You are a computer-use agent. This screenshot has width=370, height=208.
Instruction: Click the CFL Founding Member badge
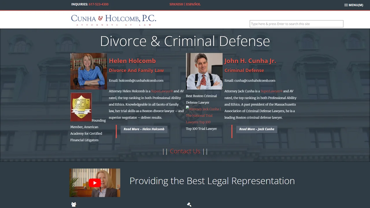click(x=81, y=107)
